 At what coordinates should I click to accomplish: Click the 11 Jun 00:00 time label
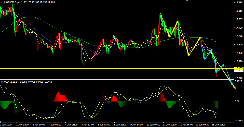coord(170,125)
